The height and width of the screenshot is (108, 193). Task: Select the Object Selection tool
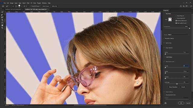coord(2,20)
